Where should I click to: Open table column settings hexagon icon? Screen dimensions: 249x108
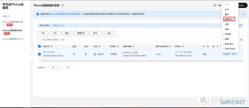(x=241, y=40)
